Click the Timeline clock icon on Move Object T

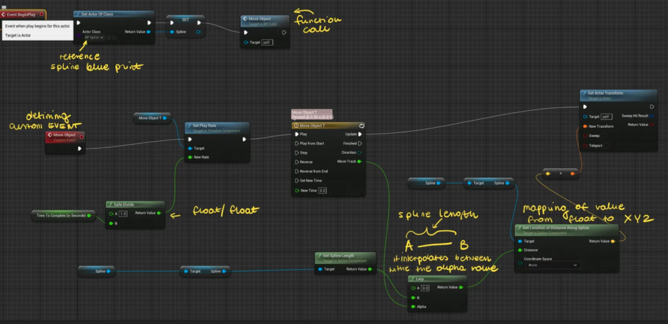coord(297,125)
